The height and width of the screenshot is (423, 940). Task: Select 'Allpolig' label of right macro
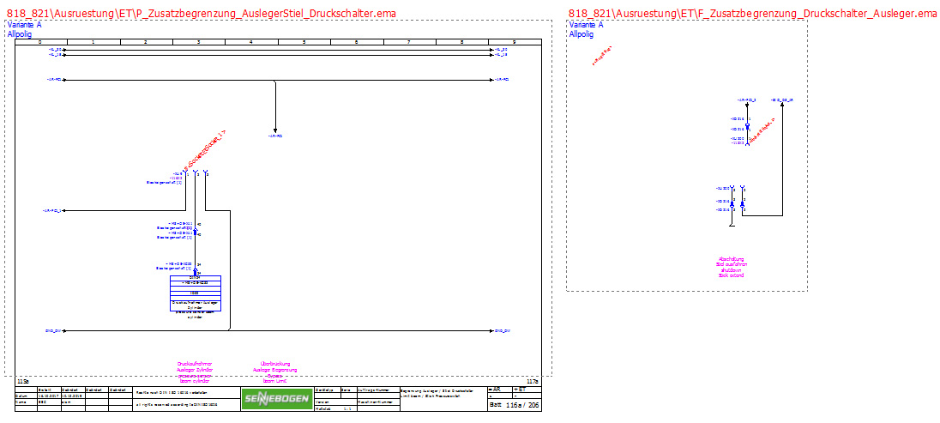click(x=581, y=34)
